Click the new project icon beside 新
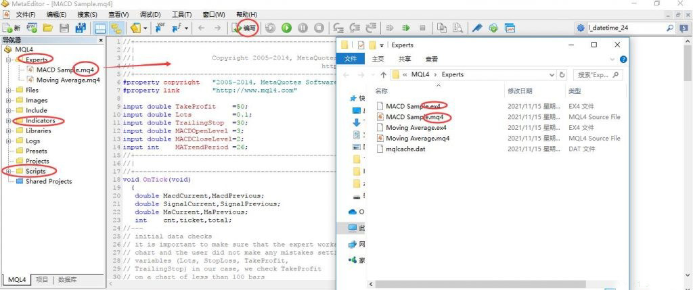The height and width of the screenshot is (290, 693). coord(32,28)
